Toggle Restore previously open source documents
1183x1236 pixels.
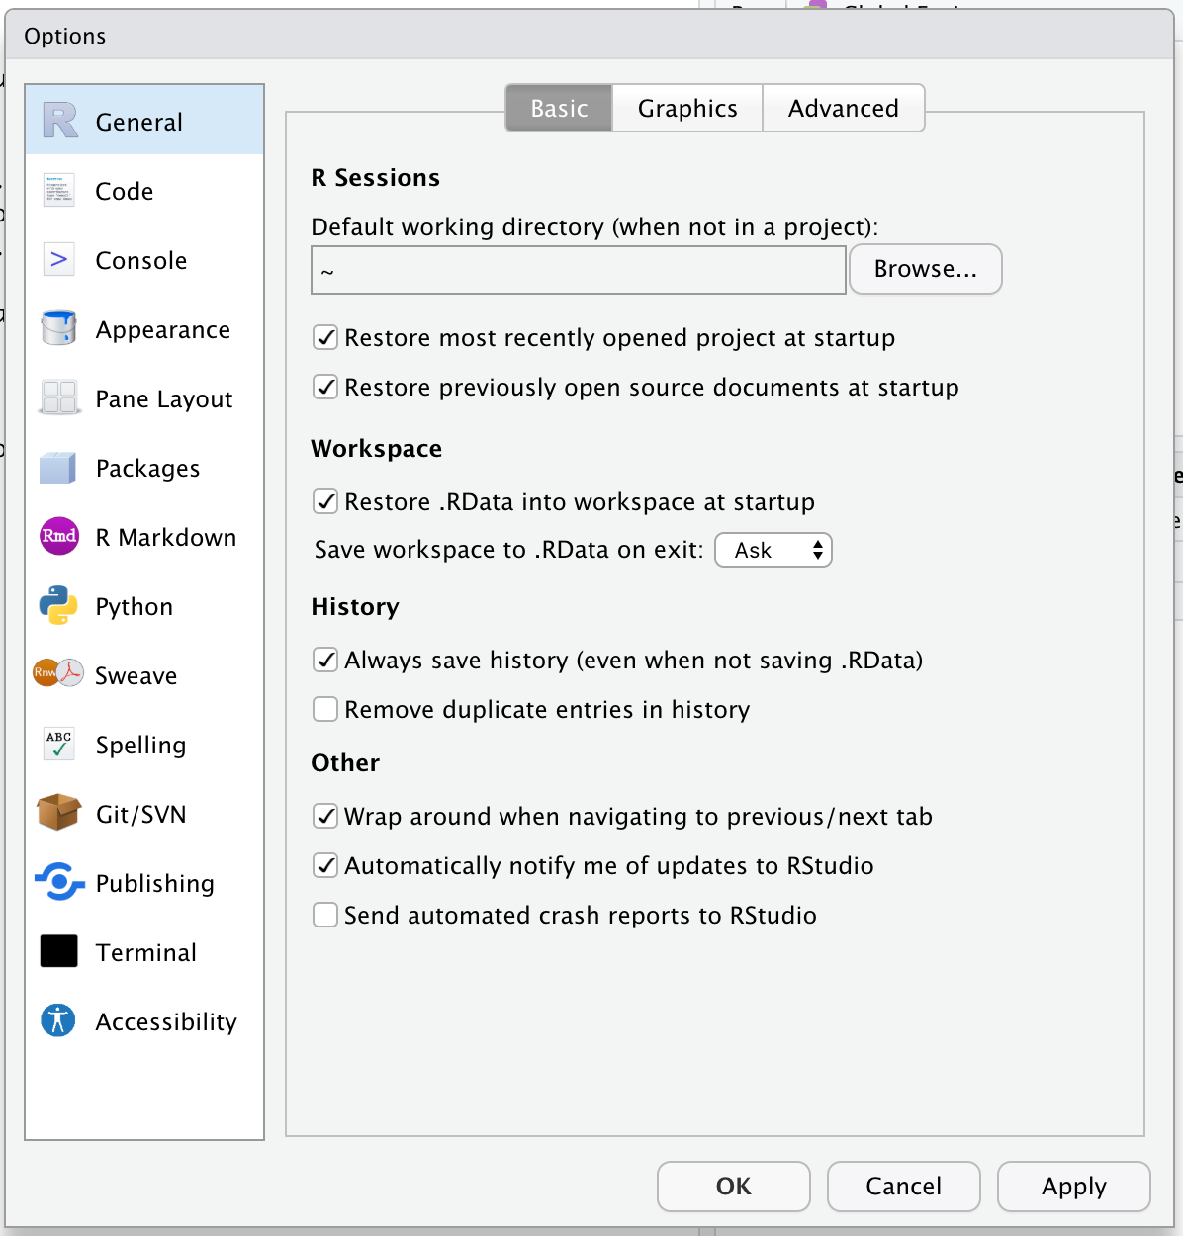[x=325, y=387]
